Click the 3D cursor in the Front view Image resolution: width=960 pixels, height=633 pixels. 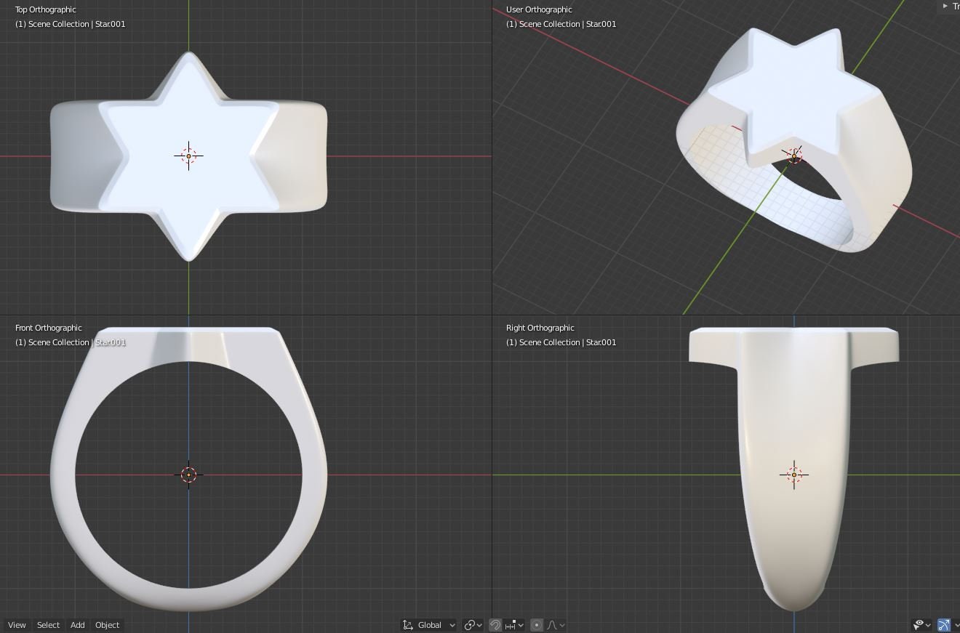(188, 475)
